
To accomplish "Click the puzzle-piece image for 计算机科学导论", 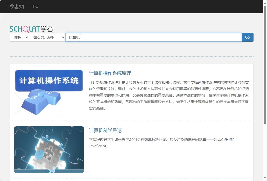I will (49, 149).
